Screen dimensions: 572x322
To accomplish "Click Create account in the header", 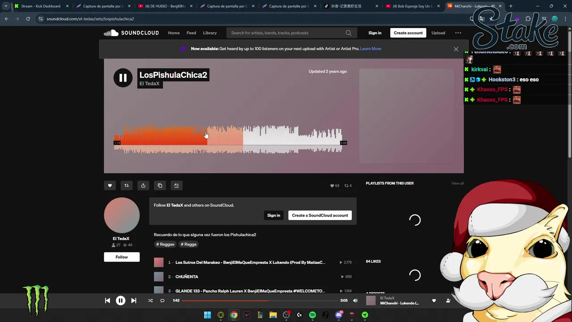I will (x=408, y=33).
